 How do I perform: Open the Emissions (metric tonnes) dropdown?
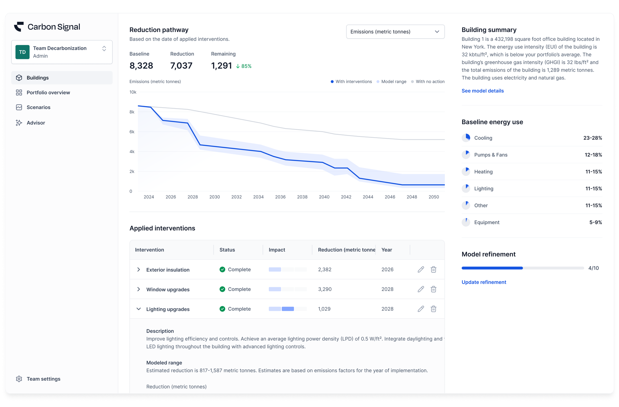coord(395,32)
